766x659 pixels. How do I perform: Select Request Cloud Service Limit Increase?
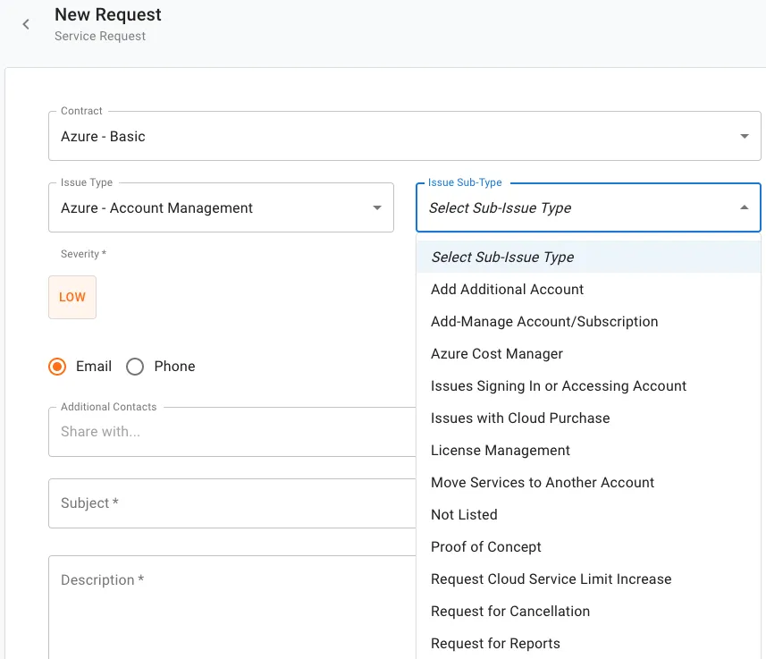coord(589,579)
